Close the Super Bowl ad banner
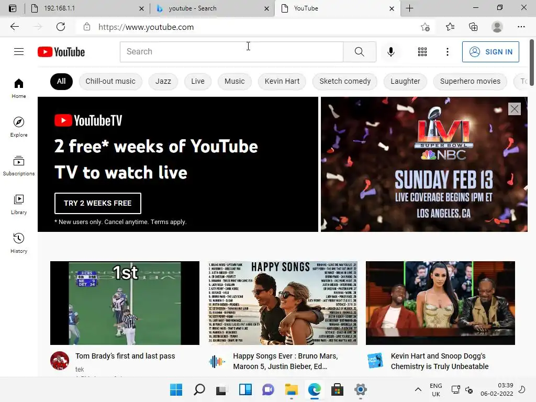The height and width of the screenshot is (402, 536). click(x=514, y=109)
